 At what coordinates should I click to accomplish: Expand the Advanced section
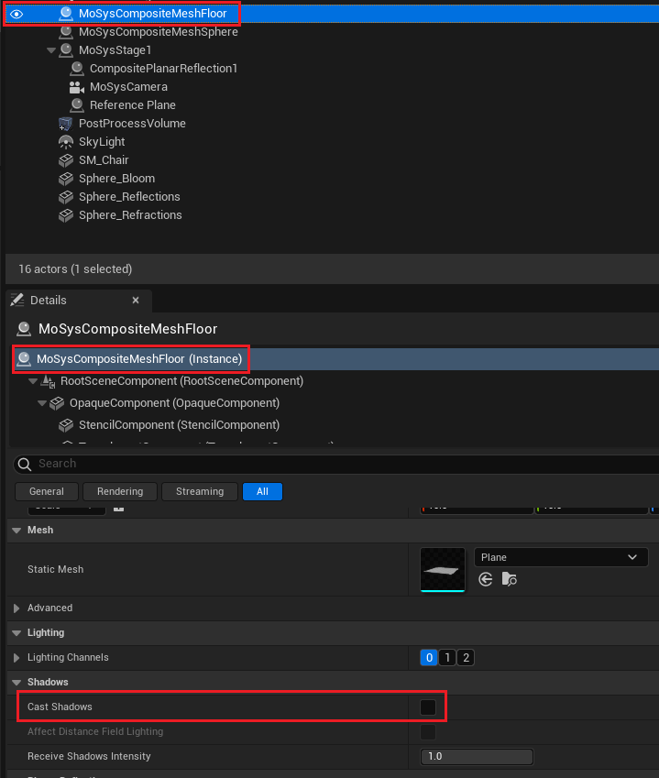[x=16, y=608]
